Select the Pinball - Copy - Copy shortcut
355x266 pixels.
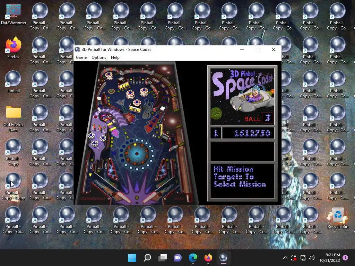coord(14,187)
